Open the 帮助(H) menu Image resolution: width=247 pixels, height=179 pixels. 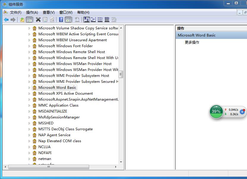[83, 12]
